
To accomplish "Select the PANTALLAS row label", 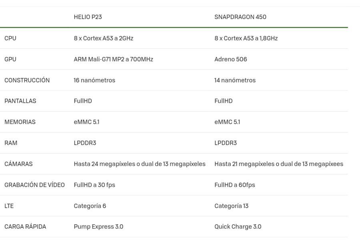I will (20, 101).
